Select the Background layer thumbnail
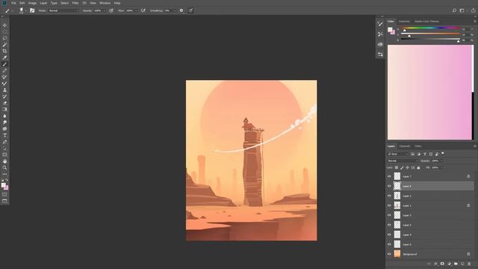The image size is (478, 269). click(x=397, y=254)
